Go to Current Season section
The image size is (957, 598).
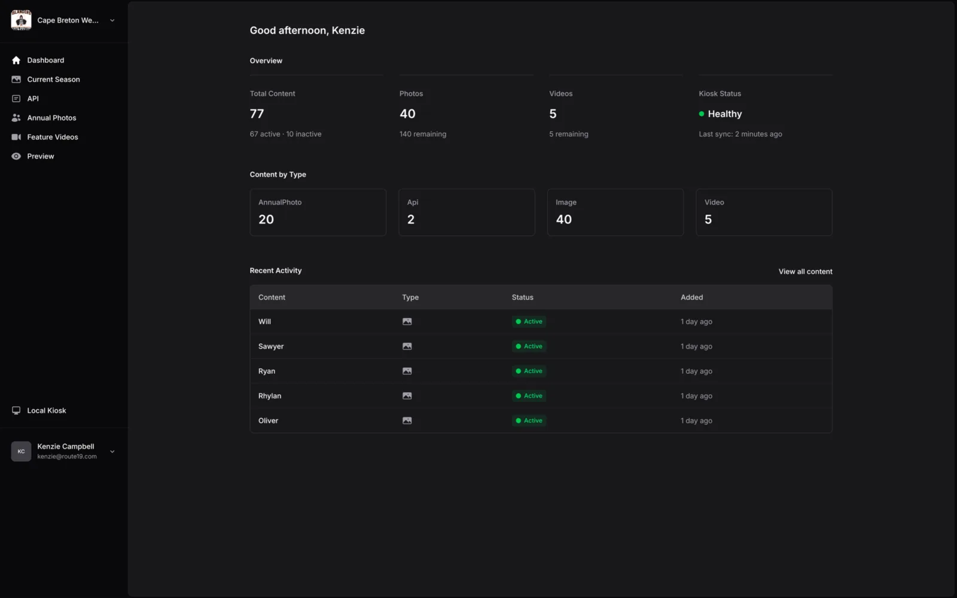pos(53,80)
